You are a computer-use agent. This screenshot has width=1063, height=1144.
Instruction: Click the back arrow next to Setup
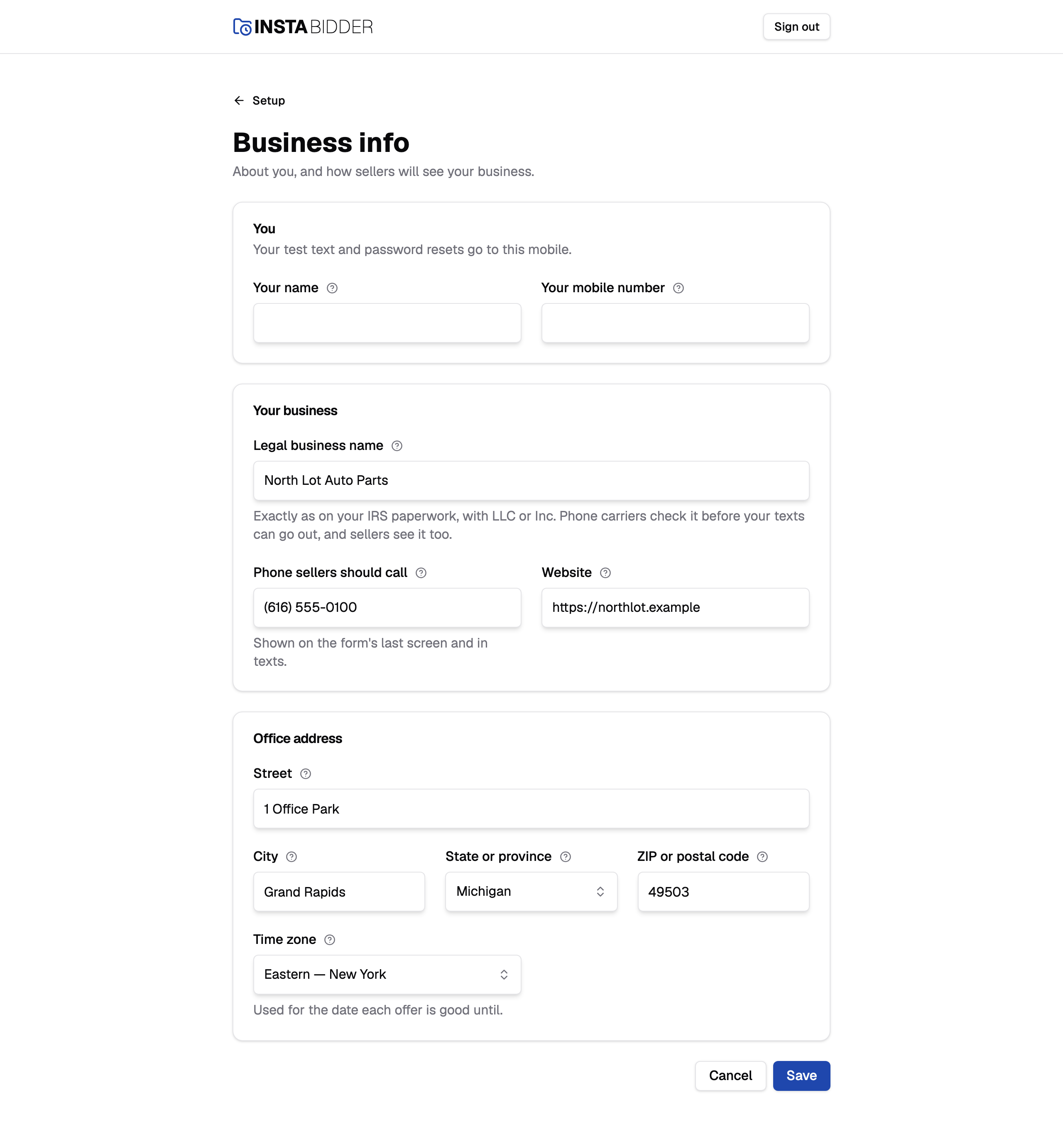click(239, 100)
